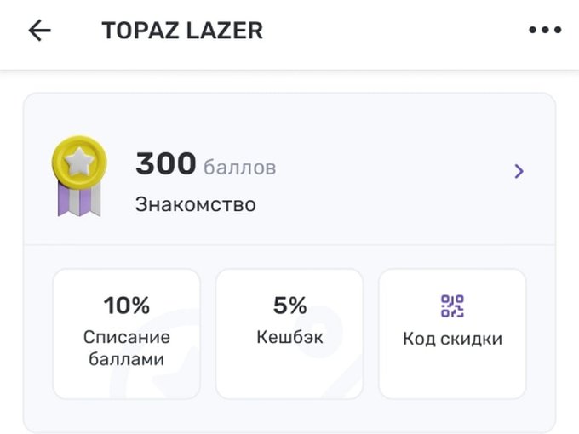Tap the 300 points number

coord(165,163)
